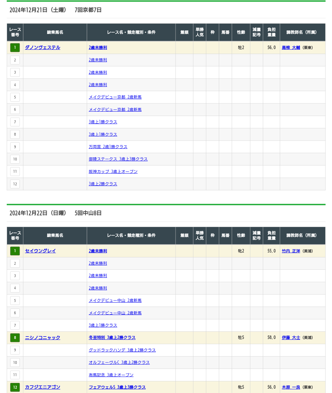The width and height of the screenshot is (332, 393).
Task: Click 牝5 cell in カフジエニアゴン row
Action: pyautogui.click(x=241, y=387)
